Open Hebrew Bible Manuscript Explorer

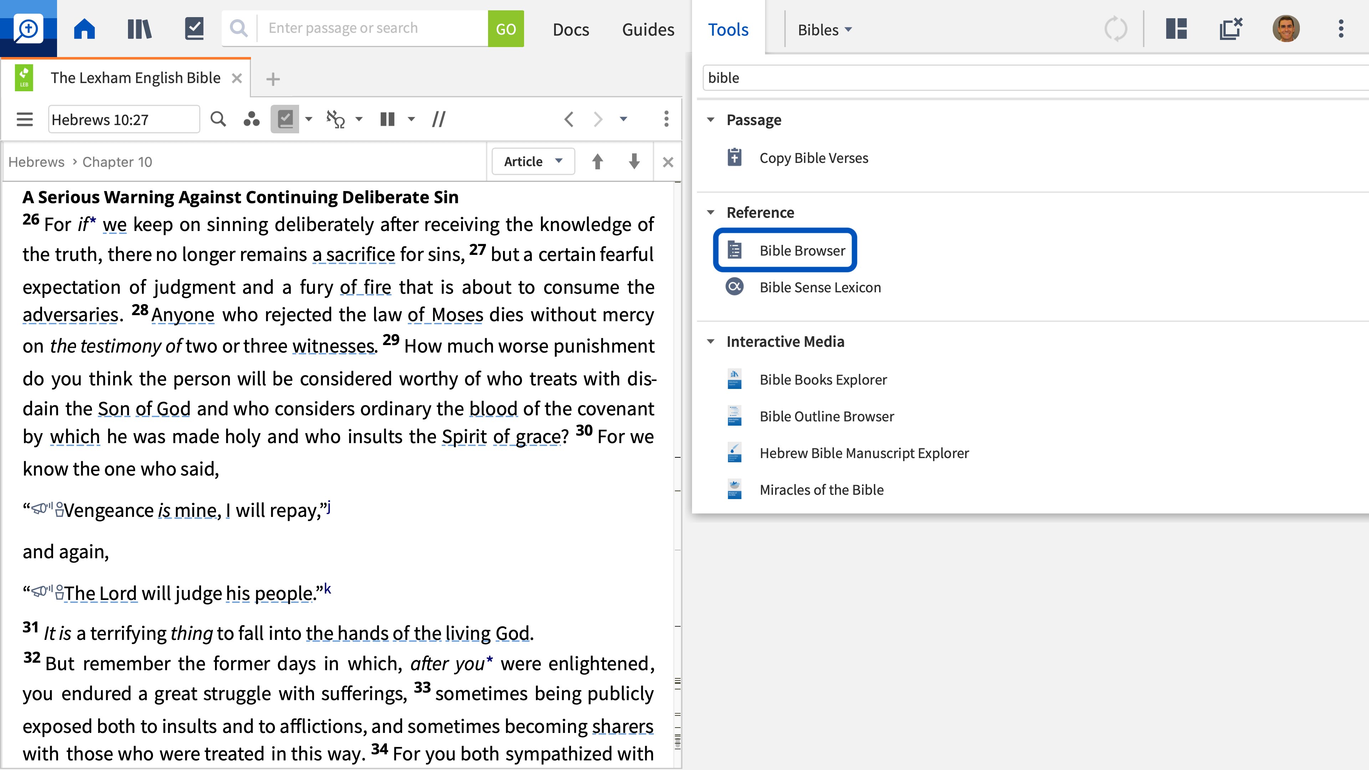click(x=864, y=453)
